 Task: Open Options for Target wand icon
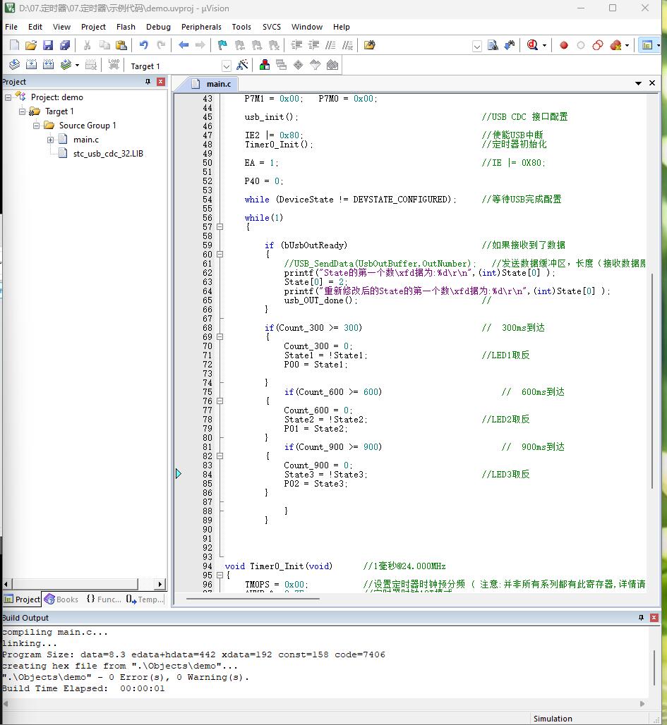pos(242,65)
